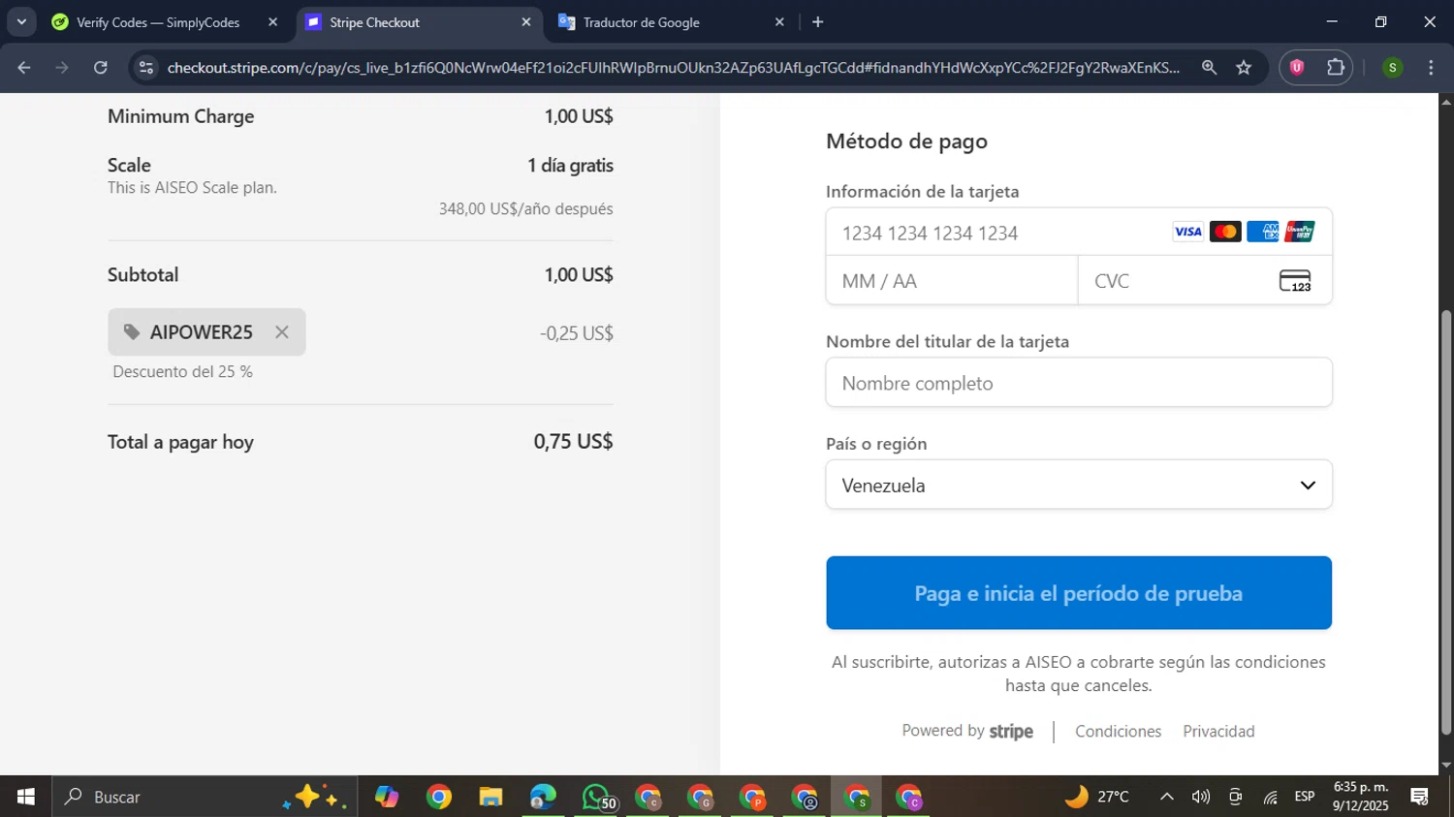Click the page vertical scrollbar
This screenshot has width=1454, height=817.
tap(1446, 522)
